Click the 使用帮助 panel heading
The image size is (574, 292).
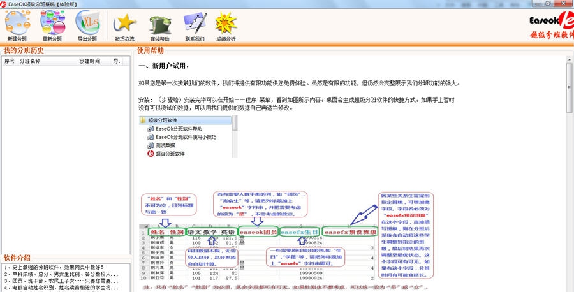[x=150, y=50]
